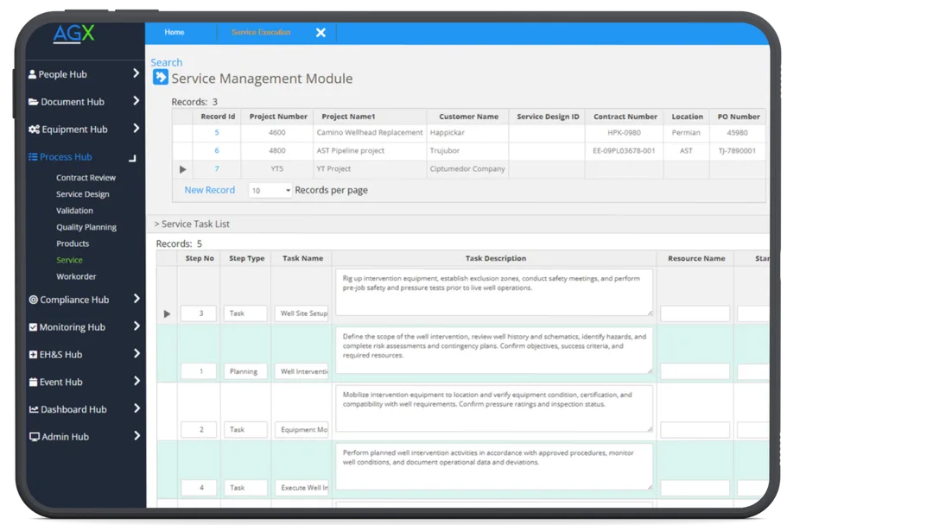
Task: Expand EH&S Hub chevron
Action: pyautogui.click(x=136, y=353)
